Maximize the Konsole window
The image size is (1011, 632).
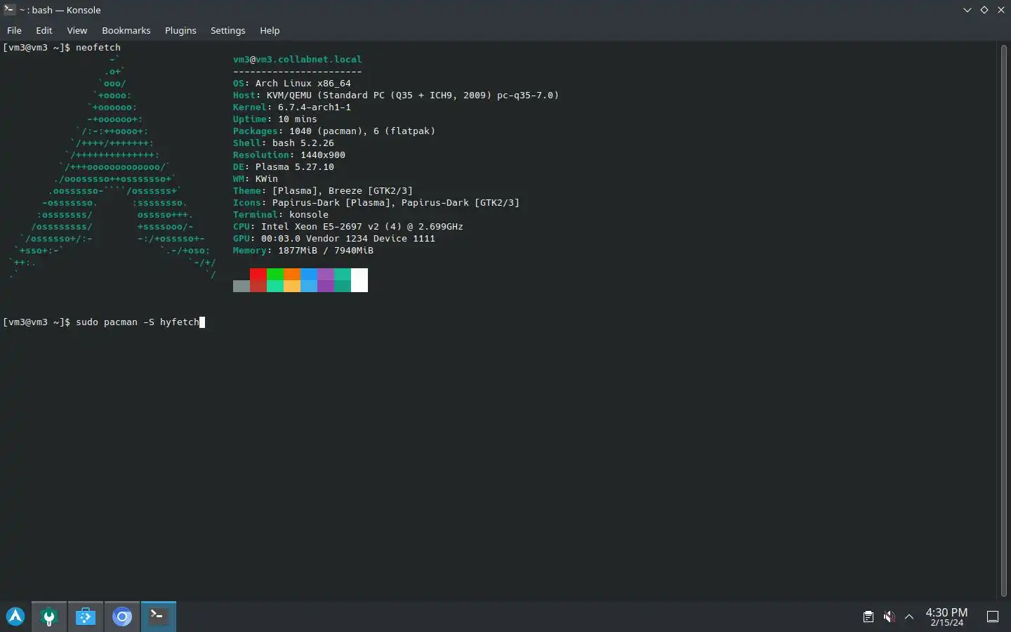pos(984,10)
